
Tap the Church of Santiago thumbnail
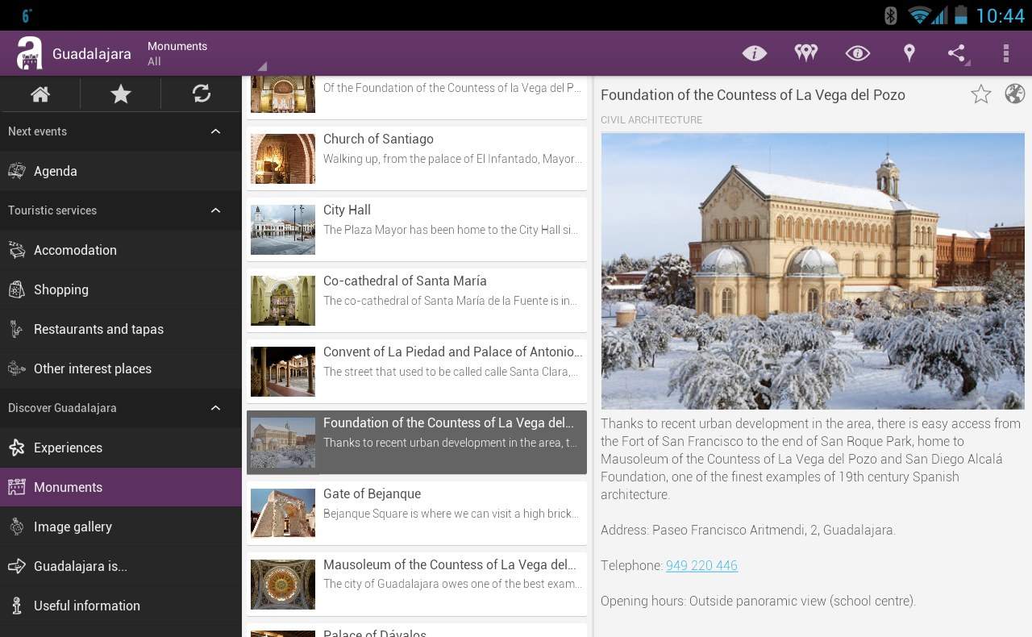click(x=283, y=159)
